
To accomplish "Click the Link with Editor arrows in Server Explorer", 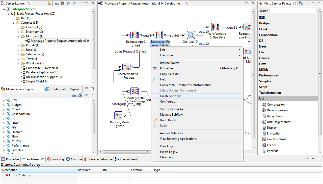I will click(49, 4).
